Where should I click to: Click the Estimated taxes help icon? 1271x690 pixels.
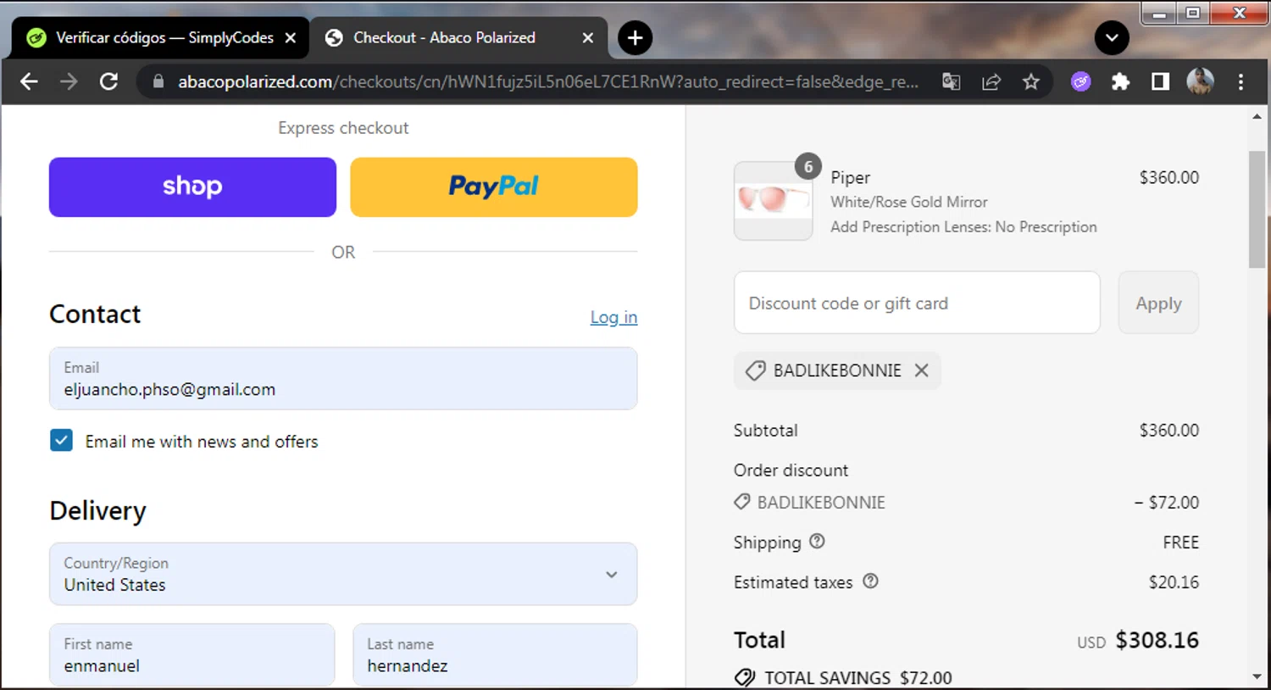point(870,581)
